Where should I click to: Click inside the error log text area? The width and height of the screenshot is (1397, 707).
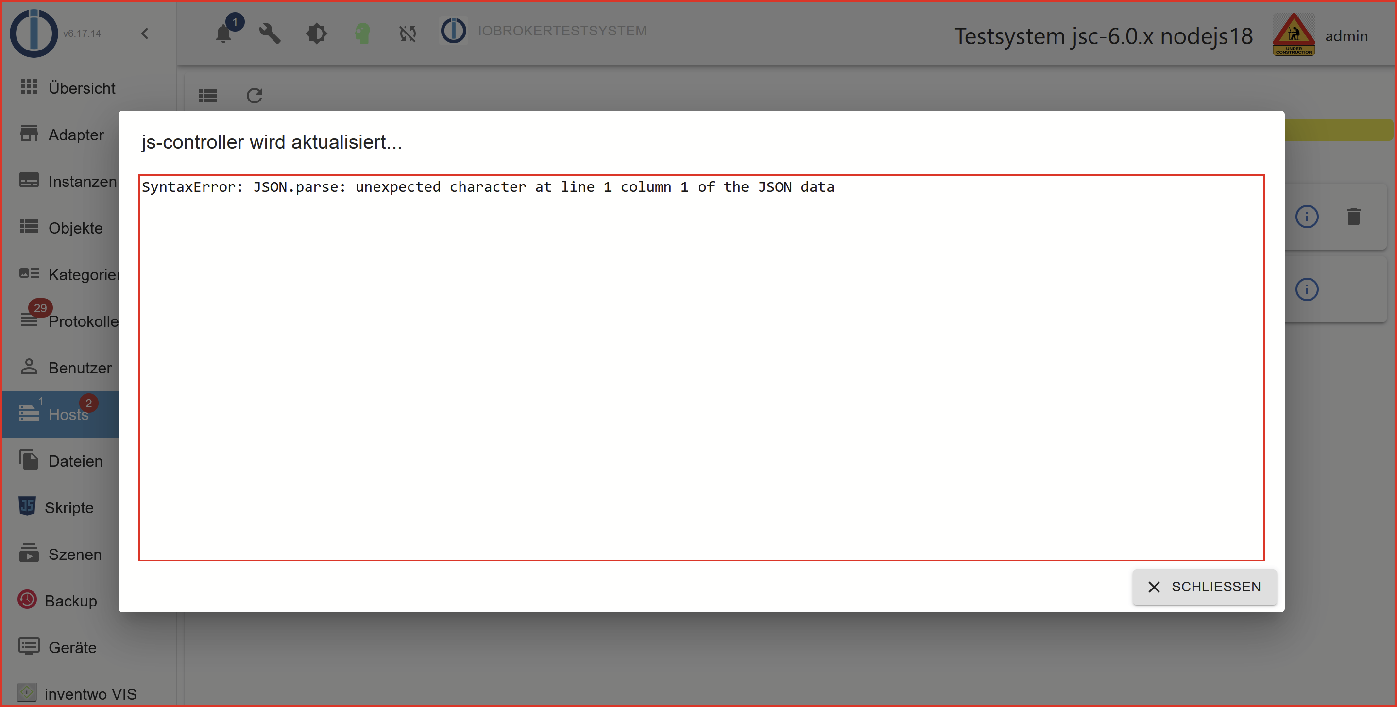tap(700, 368)
